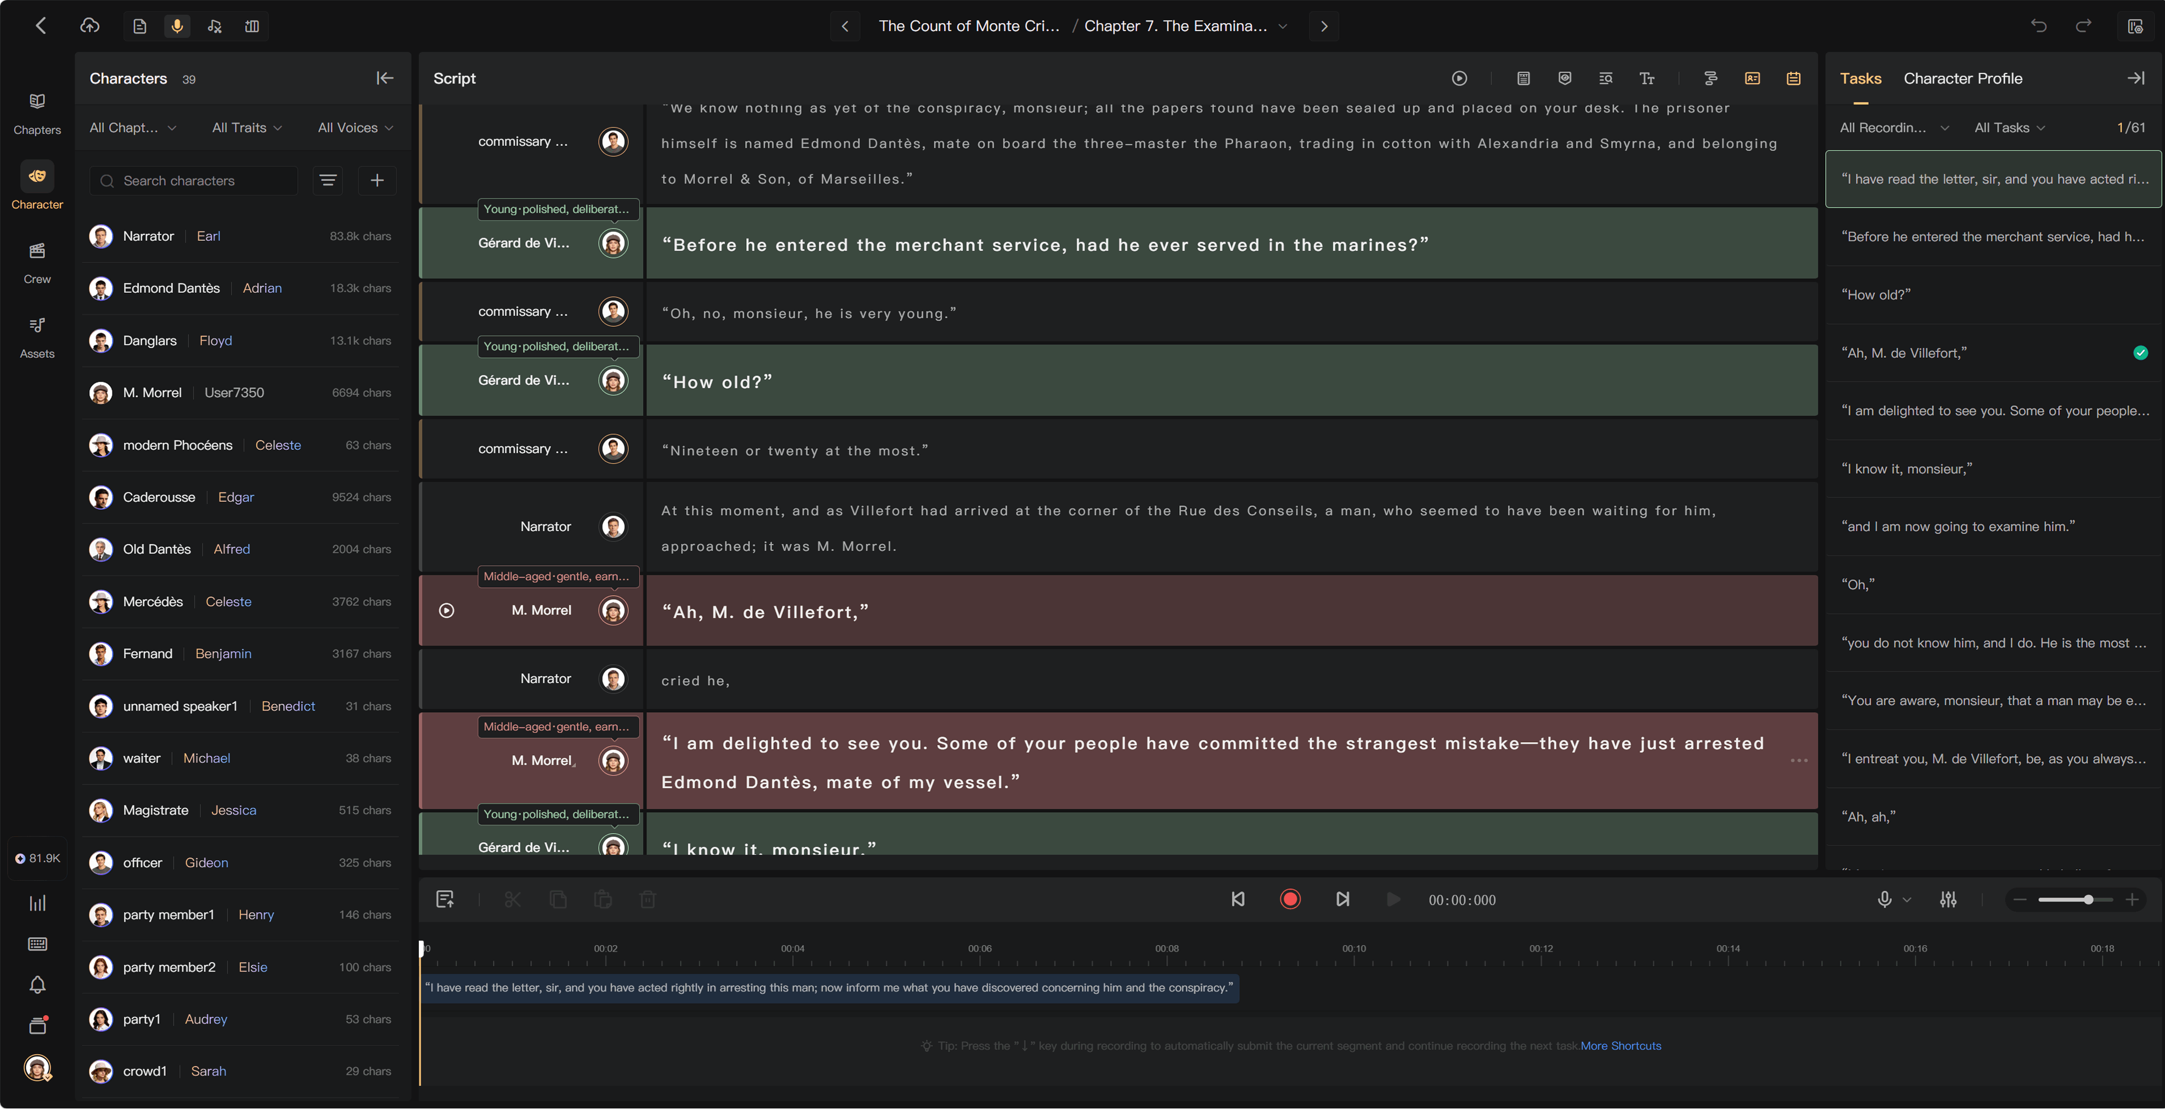Screen dimensions: 2165x1109
Task: Click the delete trash icon in the recording toolbar
Action: click(648, 900)
